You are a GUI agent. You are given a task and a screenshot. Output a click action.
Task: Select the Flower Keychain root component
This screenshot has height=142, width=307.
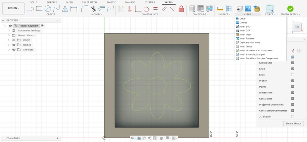[29, 26]
